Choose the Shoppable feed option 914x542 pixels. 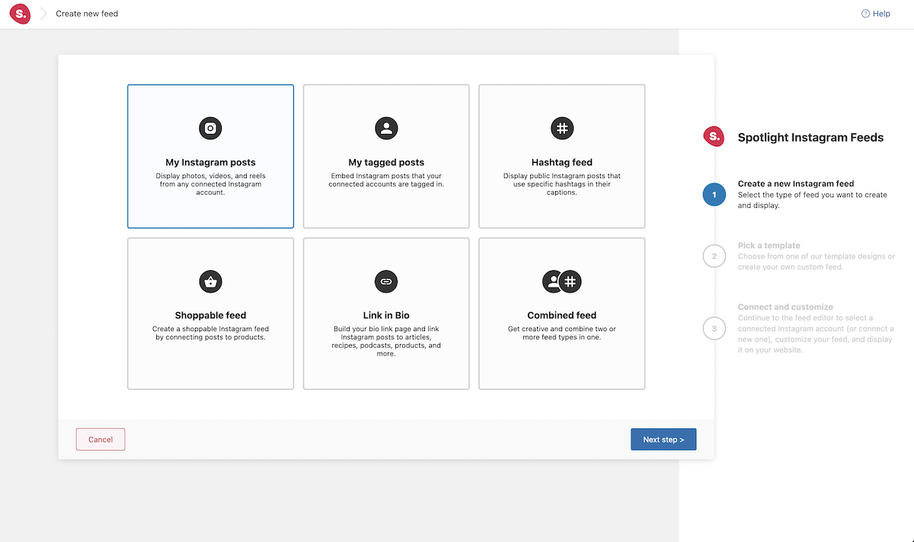[211, 314]
